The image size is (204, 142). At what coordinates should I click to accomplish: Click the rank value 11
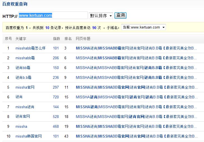tap(66, 87)
